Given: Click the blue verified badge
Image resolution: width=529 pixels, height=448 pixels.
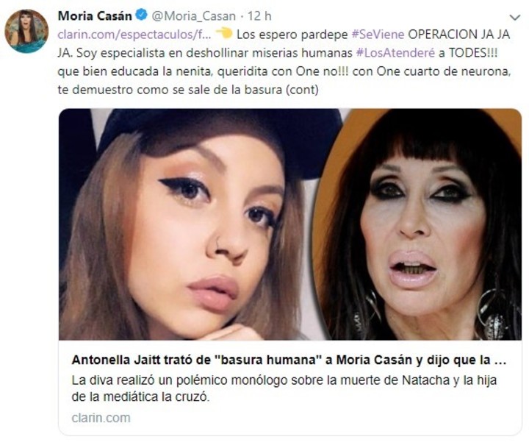Looking at the screenshot, I should [x=141, y=15].
